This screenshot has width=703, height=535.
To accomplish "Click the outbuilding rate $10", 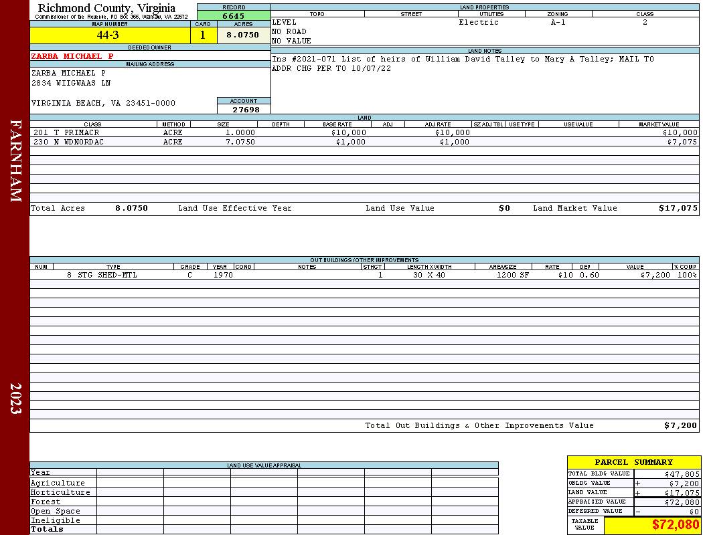I will [x=565, y=276].
